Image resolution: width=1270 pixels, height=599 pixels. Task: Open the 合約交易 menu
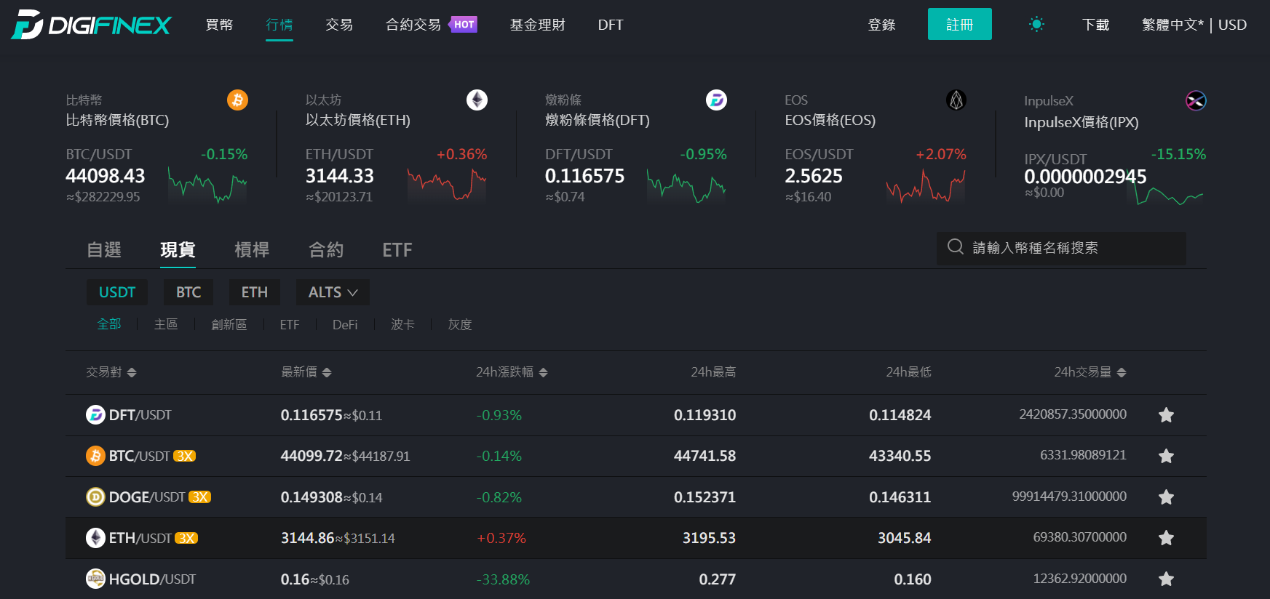tap(413, 25)
